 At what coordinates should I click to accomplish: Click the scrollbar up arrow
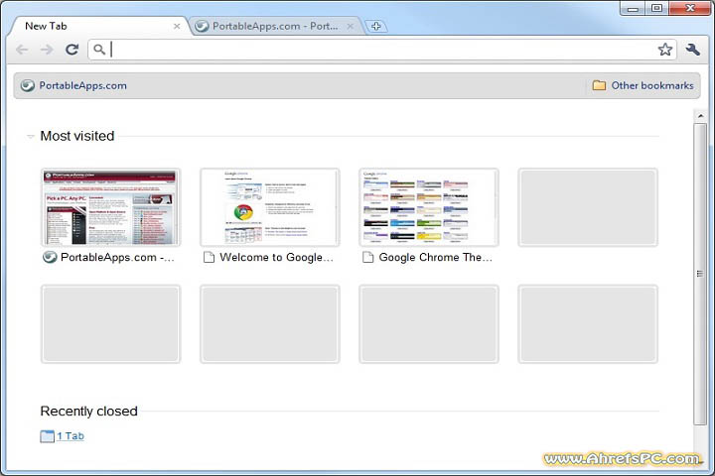point(700,116)
